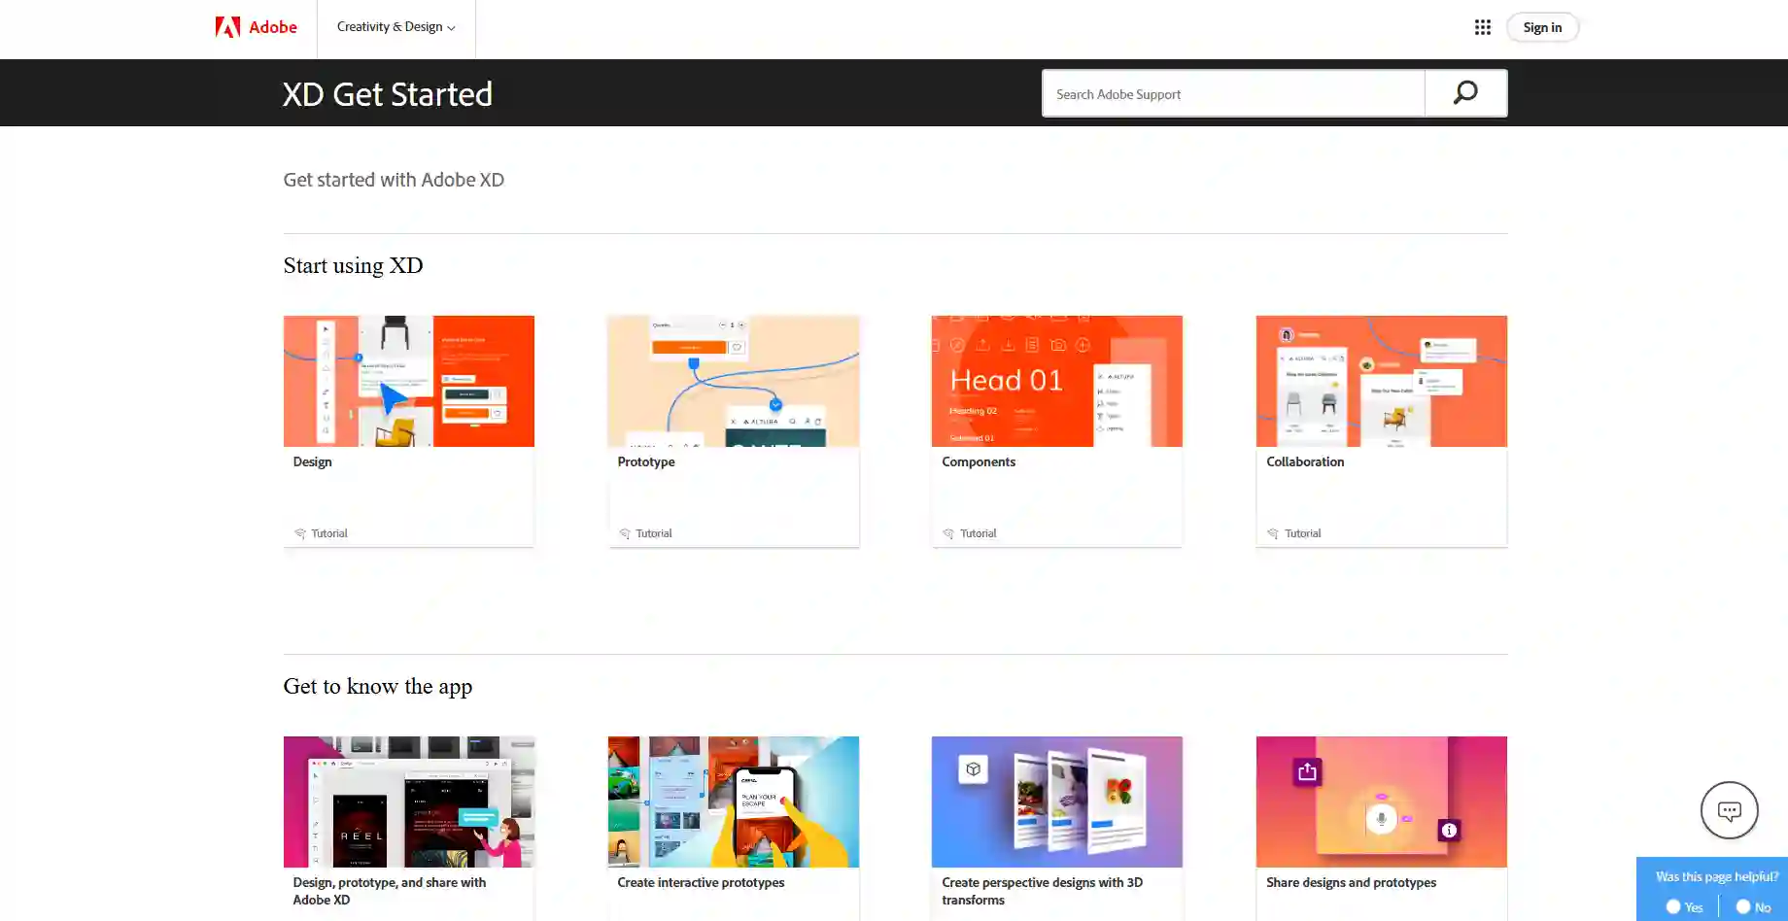Open Create perspective designs with 3D transforms
This screenshot has width=1788, height=921.
(1042, 891)
